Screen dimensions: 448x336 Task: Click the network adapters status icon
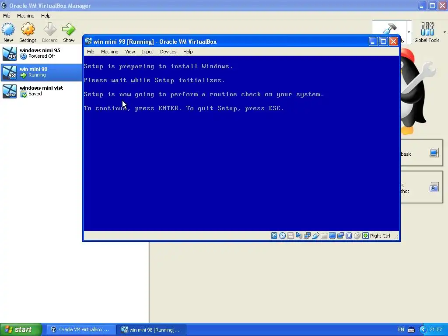coord(307,236)
